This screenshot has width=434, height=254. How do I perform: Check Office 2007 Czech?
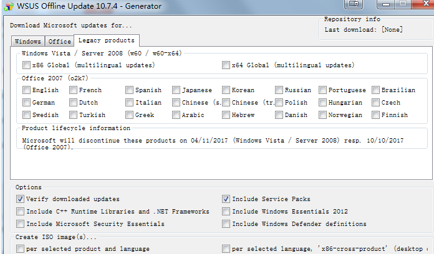click(x=375, y=103)
